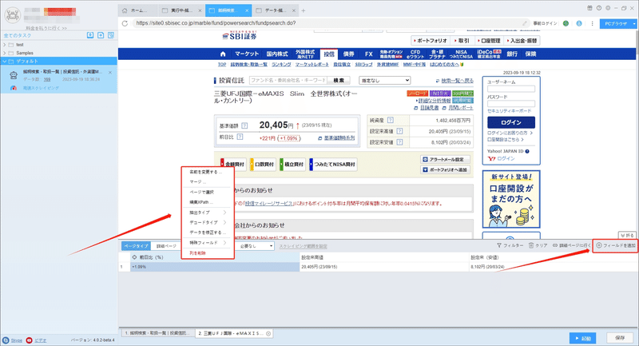639x346 pixels.
Task: Click the help icon next to 前日比
Action: coord(240,137)
